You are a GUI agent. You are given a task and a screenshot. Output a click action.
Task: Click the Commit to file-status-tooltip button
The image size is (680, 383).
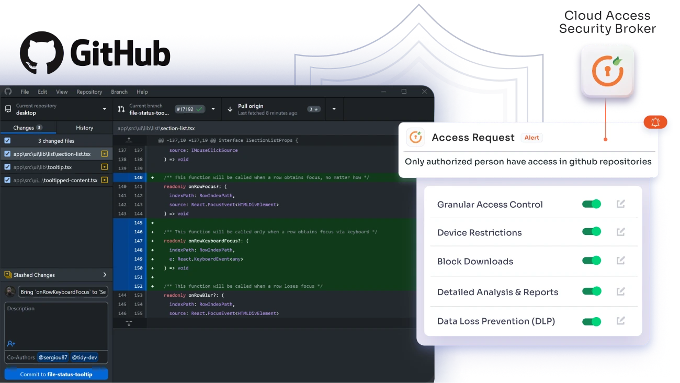(x=56, y=374)
